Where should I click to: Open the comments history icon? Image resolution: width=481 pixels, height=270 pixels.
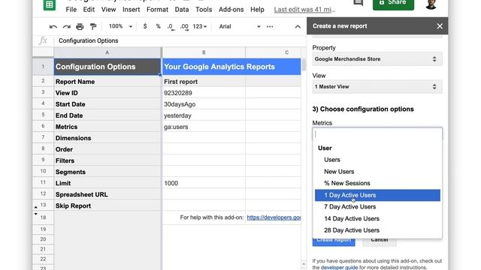(x=358, y=3)
